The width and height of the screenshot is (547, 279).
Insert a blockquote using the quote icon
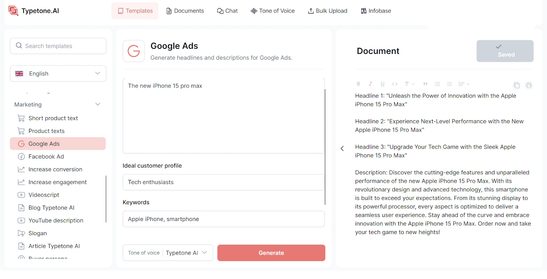coord(425,84)
